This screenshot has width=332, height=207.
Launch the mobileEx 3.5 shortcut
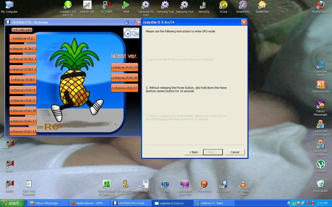[68, 8]
